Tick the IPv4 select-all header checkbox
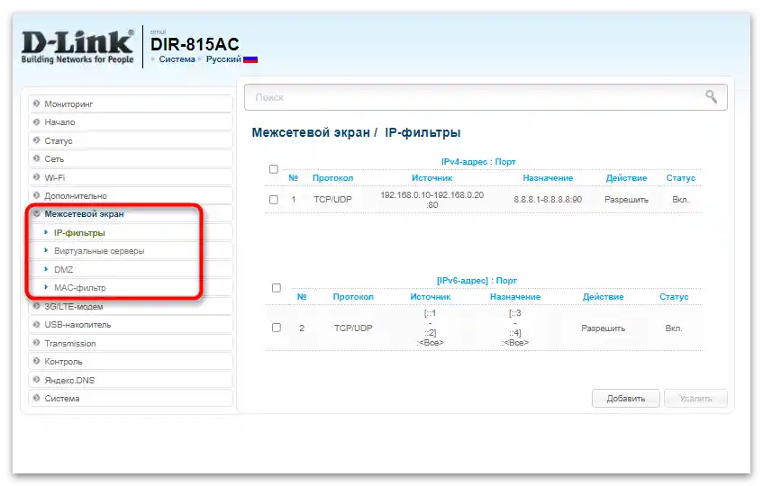763x486 pixels. pos(274,169)
